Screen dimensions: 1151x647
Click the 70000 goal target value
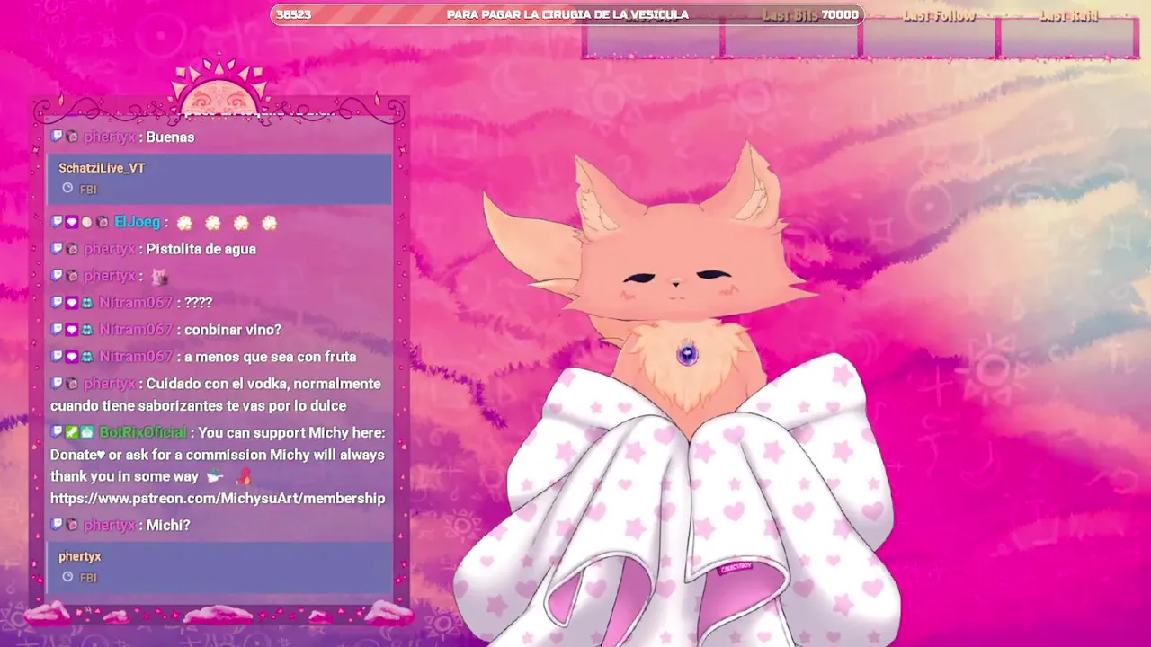[840, 14]
